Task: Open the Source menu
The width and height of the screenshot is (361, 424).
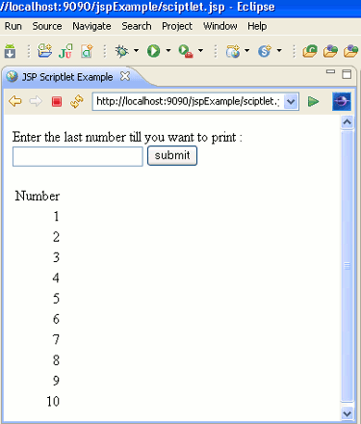Action: 47,26
